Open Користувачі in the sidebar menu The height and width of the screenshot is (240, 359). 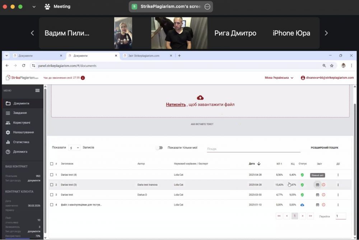[22, 123]
